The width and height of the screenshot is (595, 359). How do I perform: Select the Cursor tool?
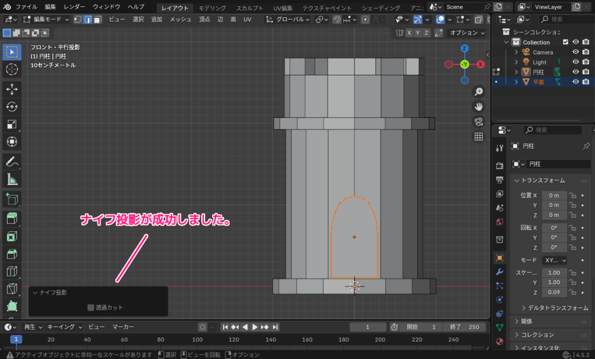coord(12,68)
